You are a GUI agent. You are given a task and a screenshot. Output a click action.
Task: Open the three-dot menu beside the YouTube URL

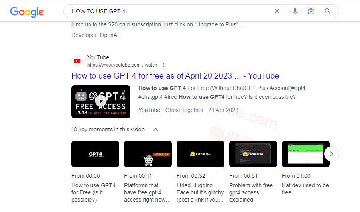pyautogui.click(x=164, y=65)
